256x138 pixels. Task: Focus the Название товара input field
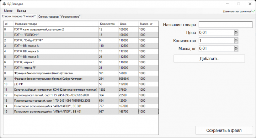point(225,25)
